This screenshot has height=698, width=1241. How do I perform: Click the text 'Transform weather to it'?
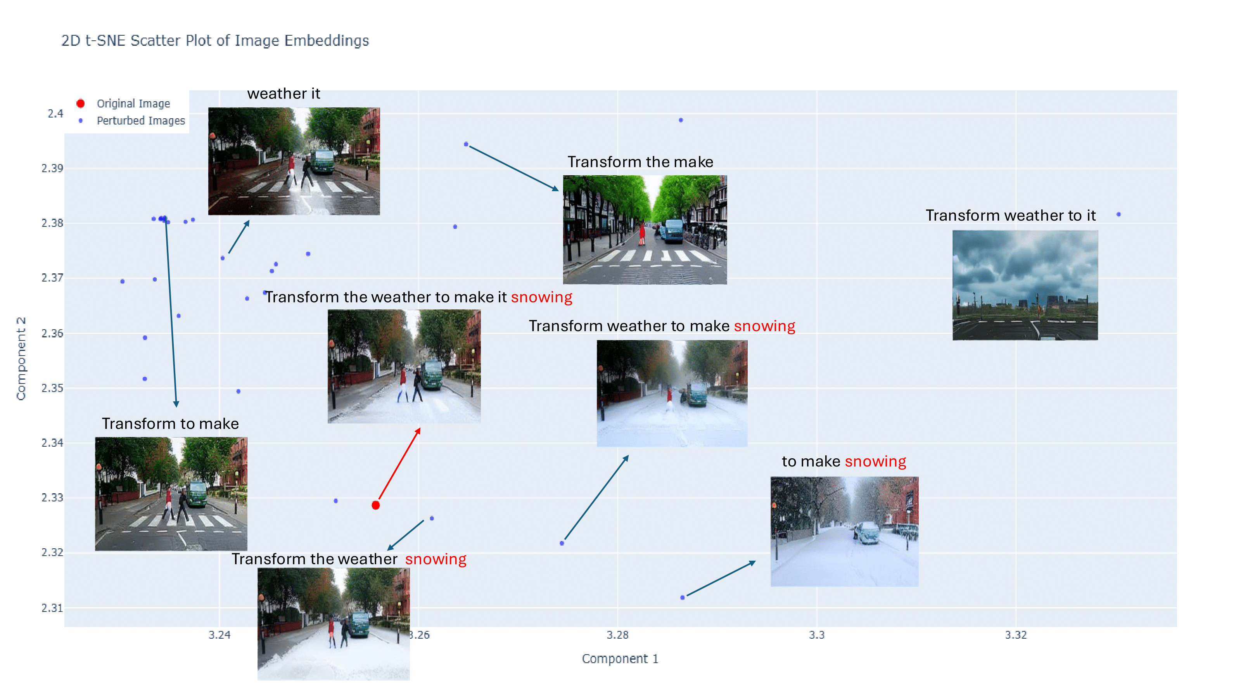tap(1010, 215)
